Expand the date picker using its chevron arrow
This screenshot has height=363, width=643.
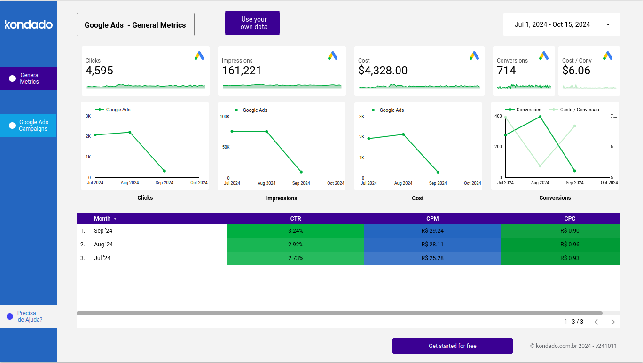click(x=608, y=24)
